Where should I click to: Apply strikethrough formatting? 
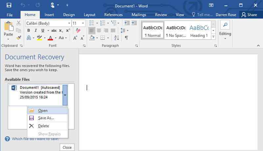click(x=54, y=31)
